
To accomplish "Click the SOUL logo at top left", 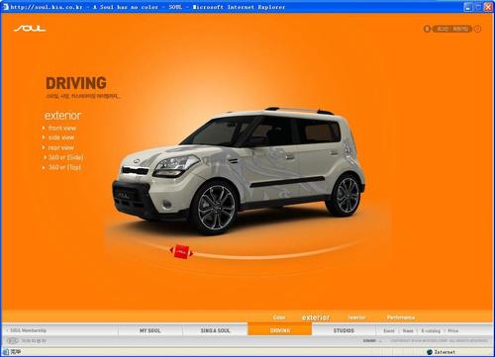I will click(x=30, y=29).
